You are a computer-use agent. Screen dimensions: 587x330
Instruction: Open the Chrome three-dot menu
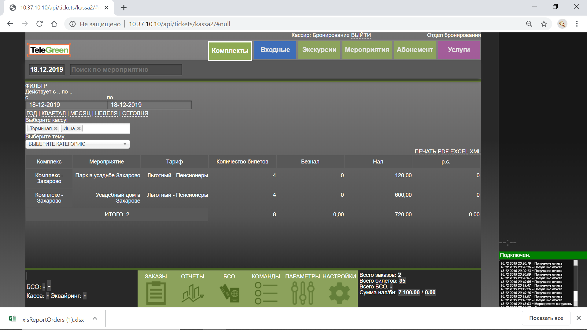577,24
